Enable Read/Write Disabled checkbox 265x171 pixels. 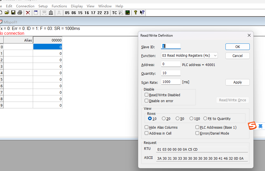point(147,95)
